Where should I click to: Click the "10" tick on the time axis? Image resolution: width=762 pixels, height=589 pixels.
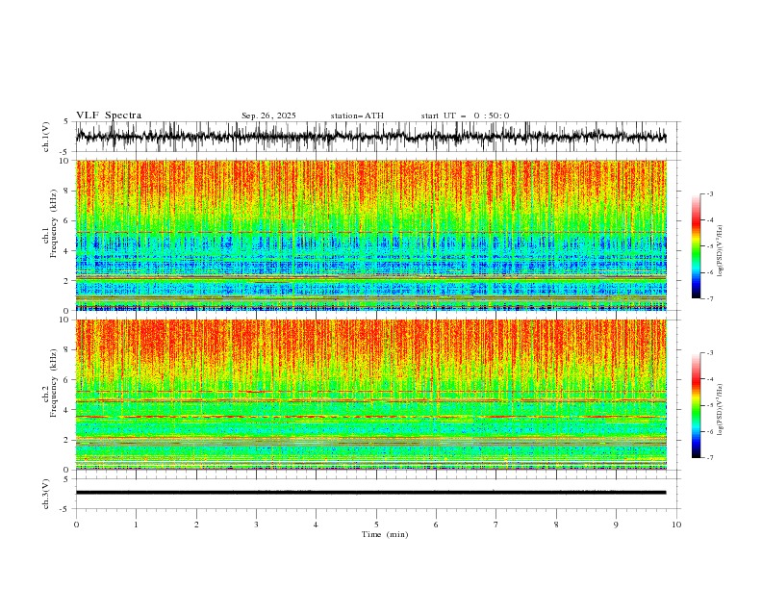(676, 525)
